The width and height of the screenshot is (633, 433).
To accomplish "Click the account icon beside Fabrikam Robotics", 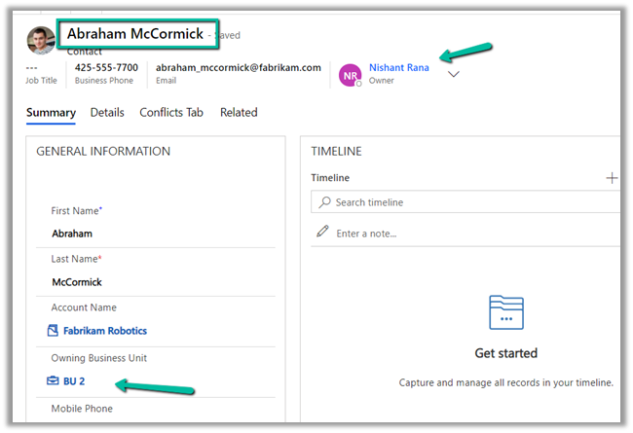I will click(54, 331).
